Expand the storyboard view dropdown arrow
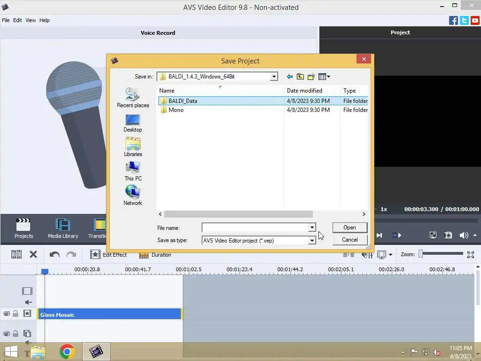This screenshot has width=481, height=361. (x=390, y=254)
